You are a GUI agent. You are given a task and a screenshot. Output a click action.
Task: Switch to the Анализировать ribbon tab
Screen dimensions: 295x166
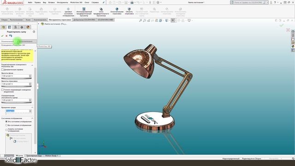point(40,20)
